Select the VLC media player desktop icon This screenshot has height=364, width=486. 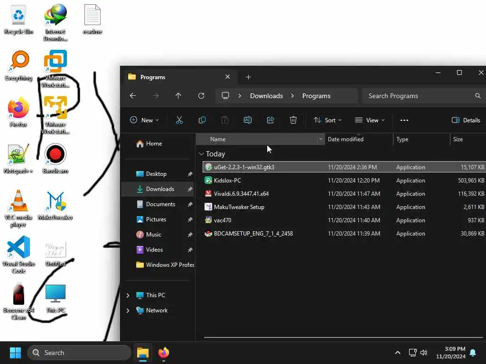click(19, 209)
